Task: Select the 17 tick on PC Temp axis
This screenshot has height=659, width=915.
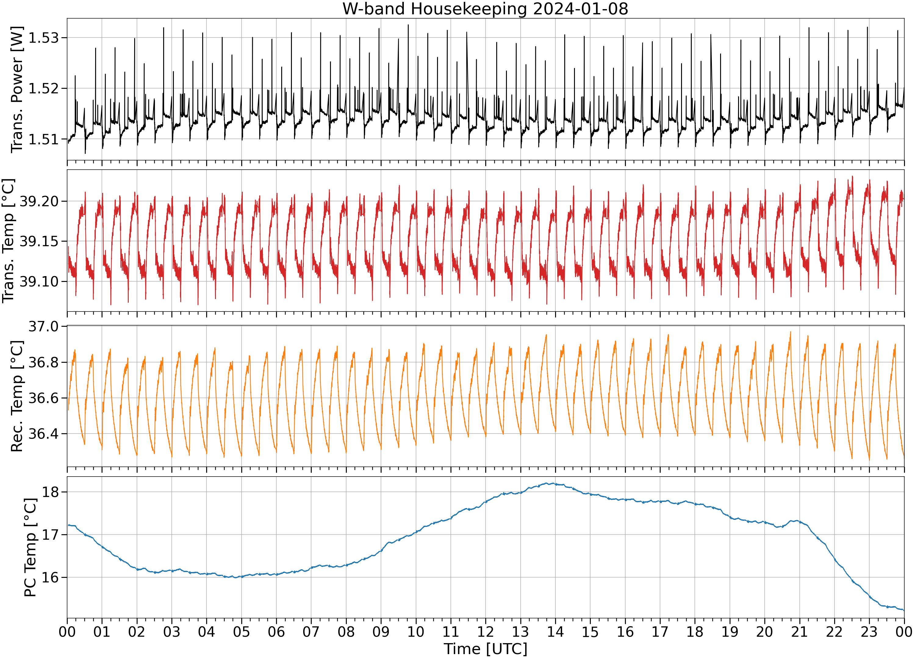Action: click(x=50, y=535)
